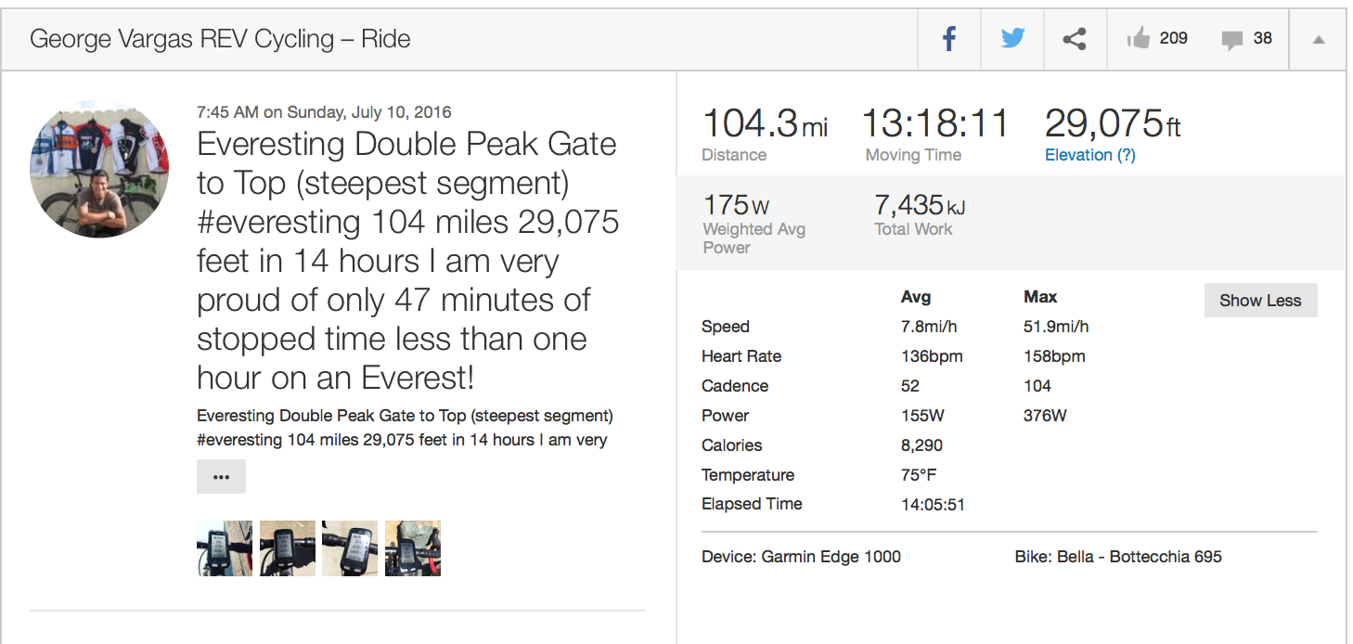Click the Device: Garmin Edge 1000 label
Image resolution: width=1353 pixels, height=644 pixels.
point(801,557)
